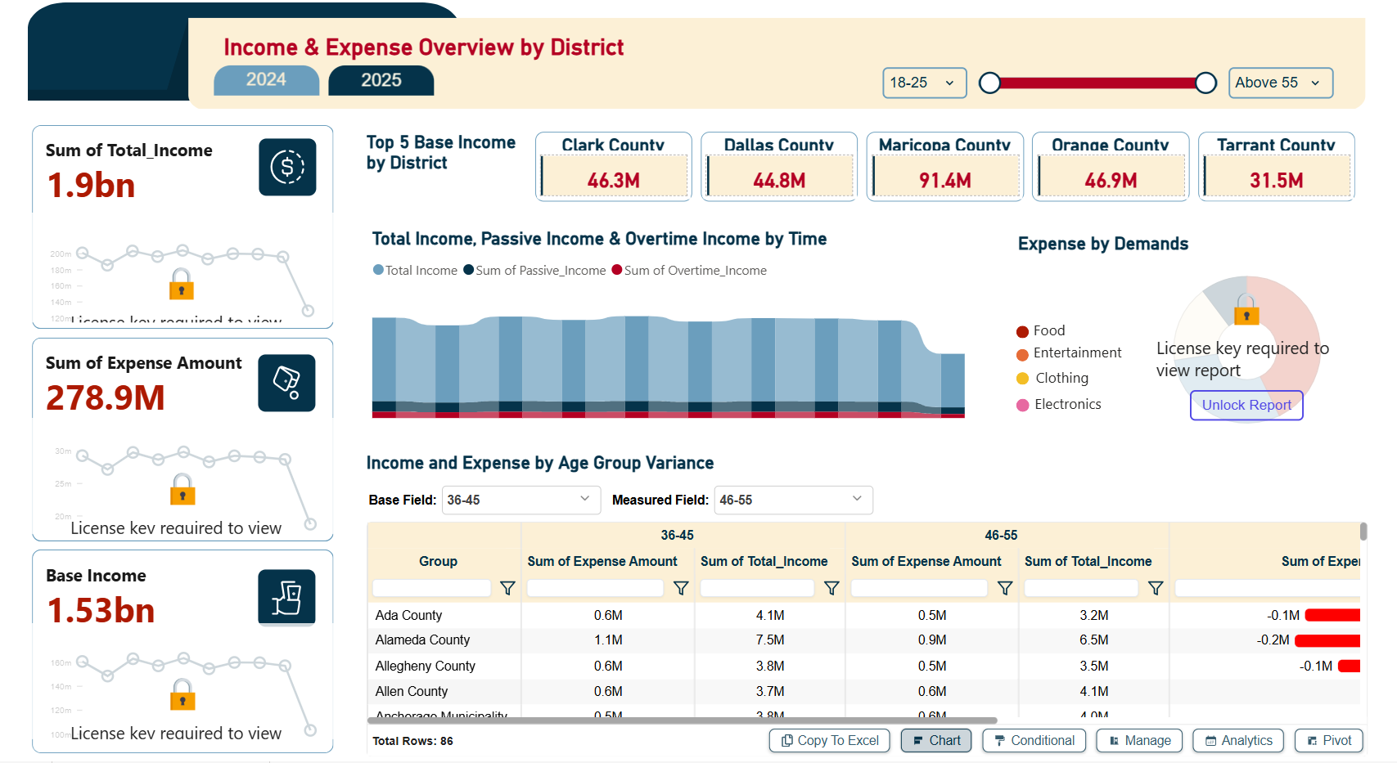Image resolution: width=1397 pixels, height=763 pixels.
Task: Click the 36-45 column group header
Action: coord(678,535)
